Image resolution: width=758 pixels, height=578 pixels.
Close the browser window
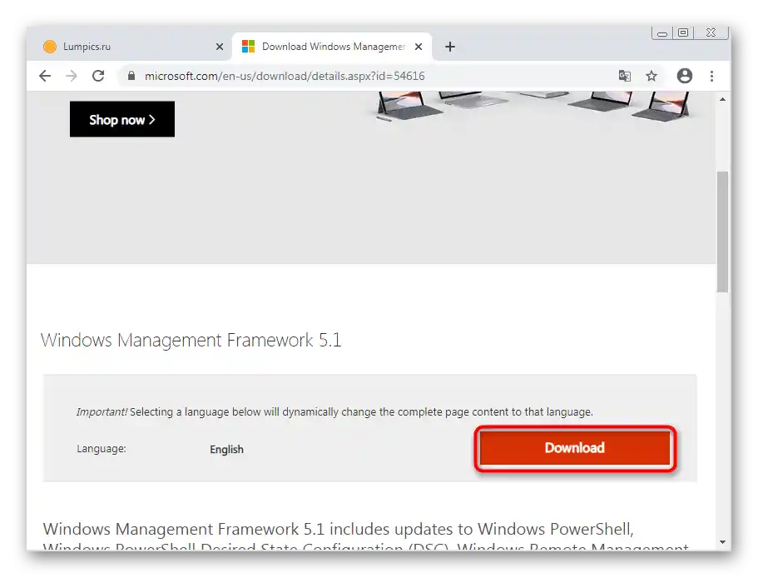pyautogui.click(x=711, y=32)
